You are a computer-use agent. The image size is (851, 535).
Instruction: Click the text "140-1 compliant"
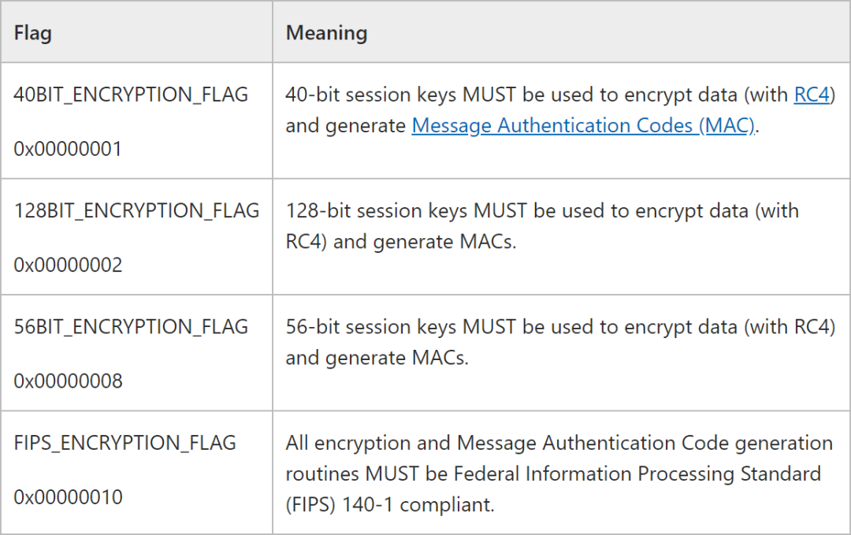pyautogui.click(x=418, y=505)
